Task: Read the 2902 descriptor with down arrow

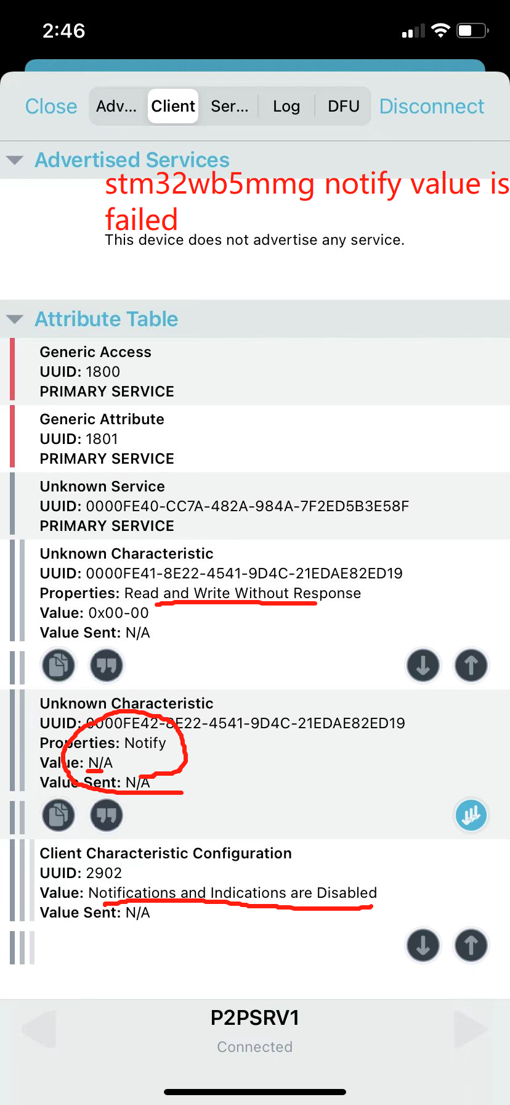Action: (x=423, y=945)
